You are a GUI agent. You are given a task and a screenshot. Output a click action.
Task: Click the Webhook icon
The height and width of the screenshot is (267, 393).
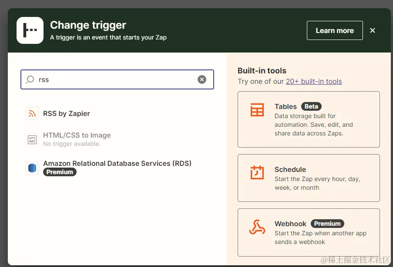(x=257, y=227)
